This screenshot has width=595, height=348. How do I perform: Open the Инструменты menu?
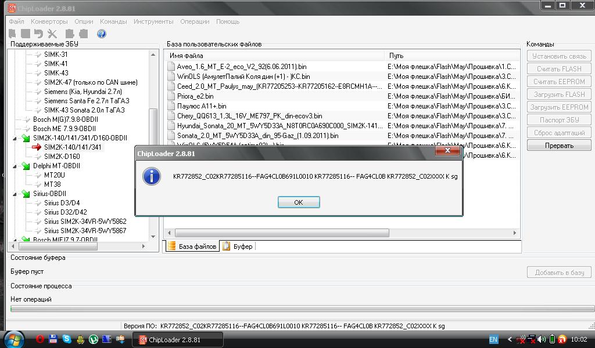coord(153,21)
